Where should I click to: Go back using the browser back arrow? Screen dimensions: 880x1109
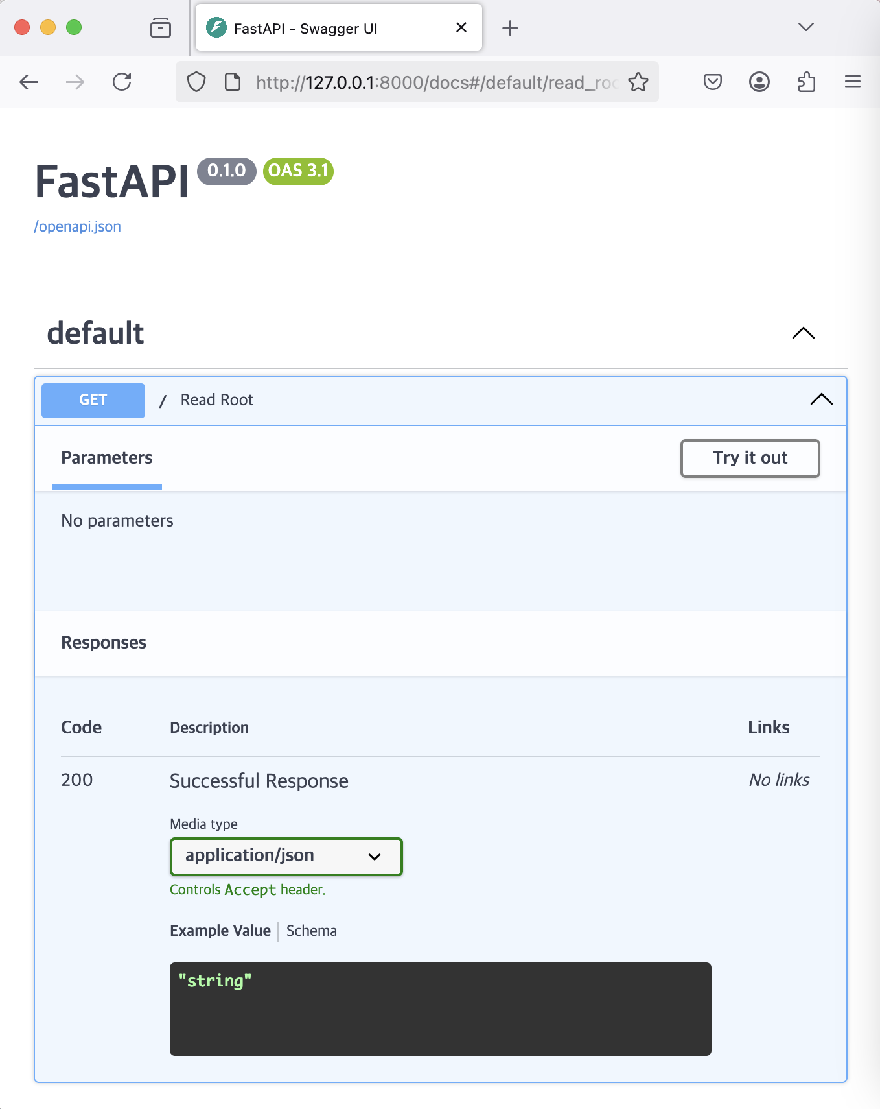coord(29,82)
